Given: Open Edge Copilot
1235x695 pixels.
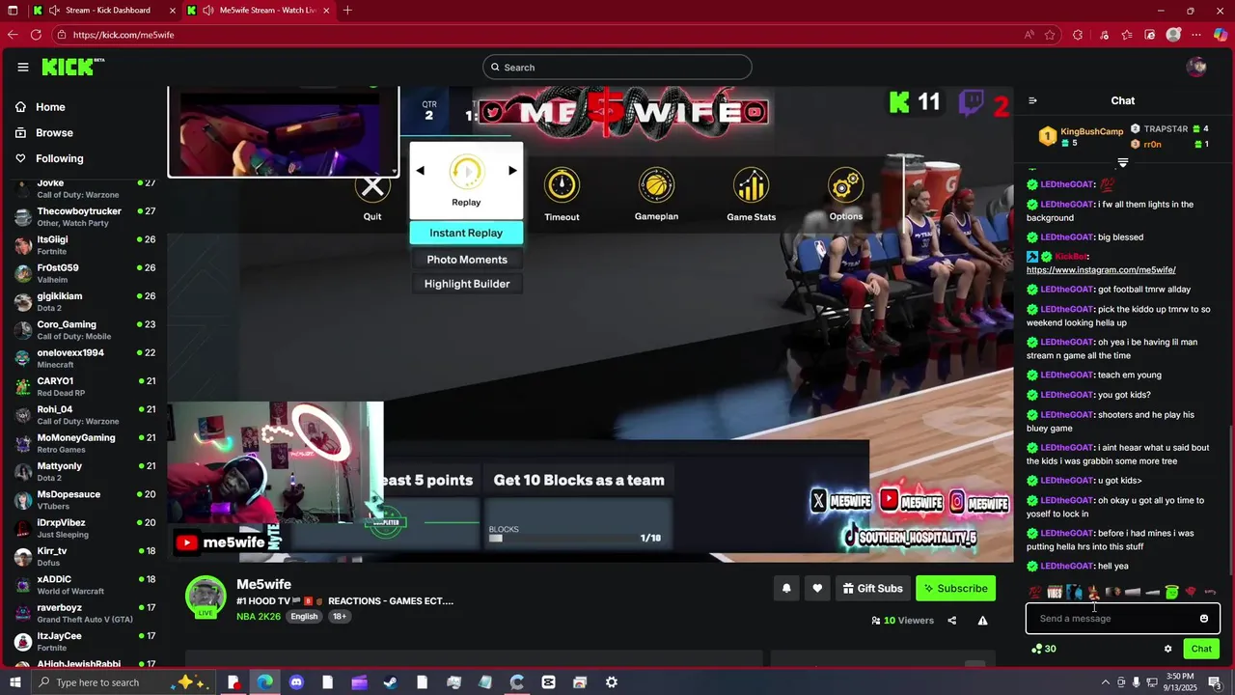Looking at the screenshot, I should coord(1221,35).
